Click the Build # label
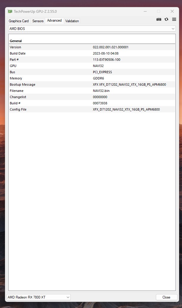Viewport: 182px width, 308px height. 15,103
